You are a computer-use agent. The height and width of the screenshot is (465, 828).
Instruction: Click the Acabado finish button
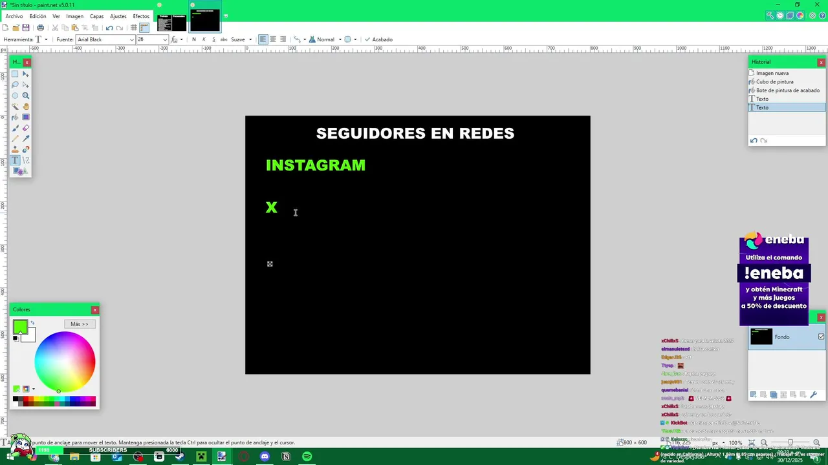pyautogui.click(x=378, y=39)
